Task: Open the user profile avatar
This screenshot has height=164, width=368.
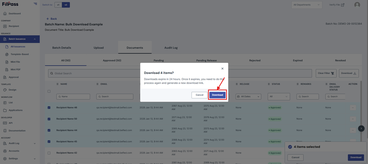Action: click(x=357, y=5)
